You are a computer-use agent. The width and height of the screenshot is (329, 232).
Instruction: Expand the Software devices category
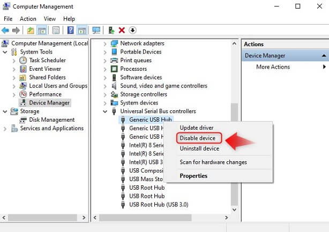(x=105, y=78)
